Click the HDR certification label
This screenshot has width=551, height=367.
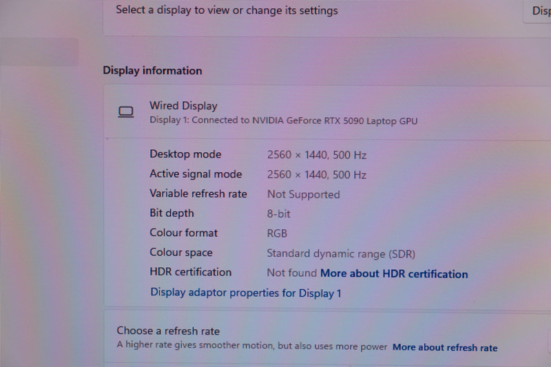pos(191,272)
